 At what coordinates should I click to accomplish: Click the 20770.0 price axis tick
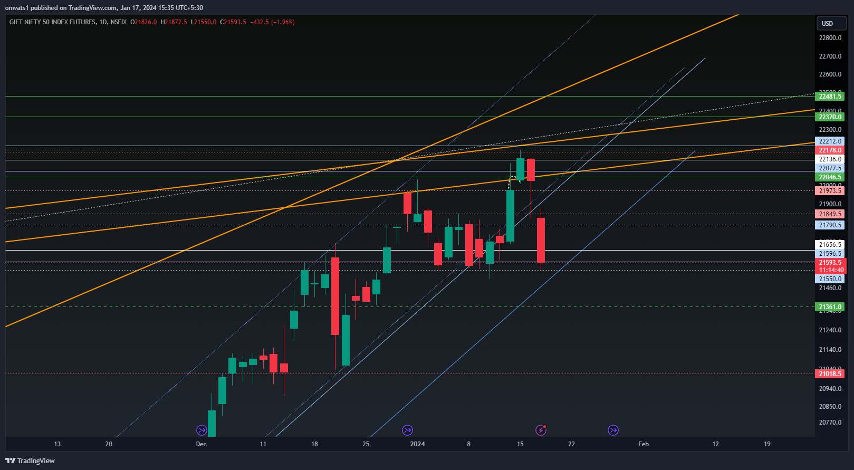(x=830, y=423)
